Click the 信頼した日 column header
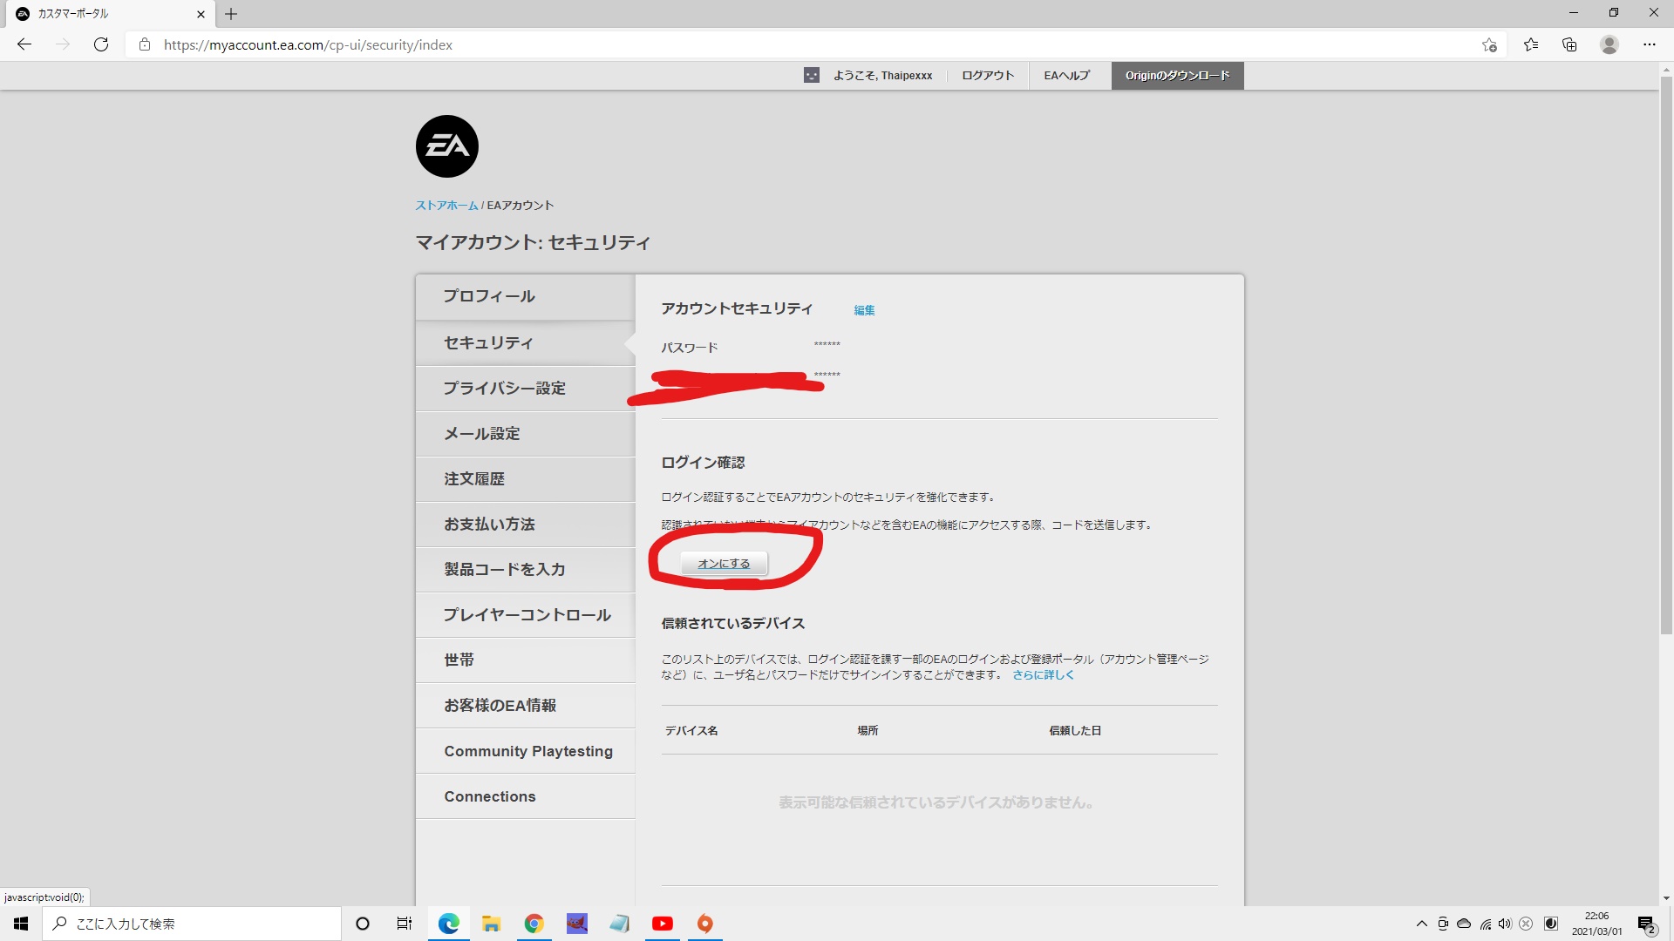 click(x=1075, y=731)
